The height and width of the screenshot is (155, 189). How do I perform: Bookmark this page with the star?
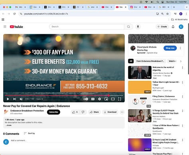(x=167, y=14)
